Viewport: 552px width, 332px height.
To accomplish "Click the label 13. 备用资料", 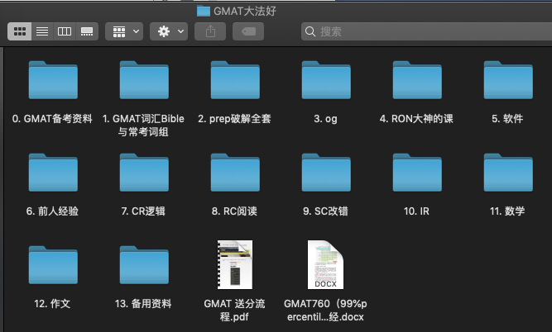I will click(143, 304).
